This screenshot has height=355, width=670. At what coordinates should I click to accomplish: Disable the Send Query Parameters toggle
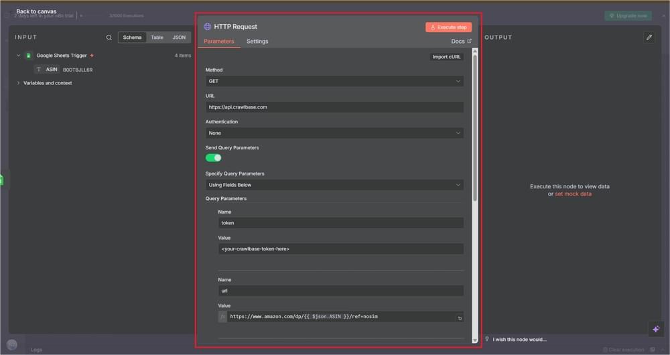[x=213, y=158]
